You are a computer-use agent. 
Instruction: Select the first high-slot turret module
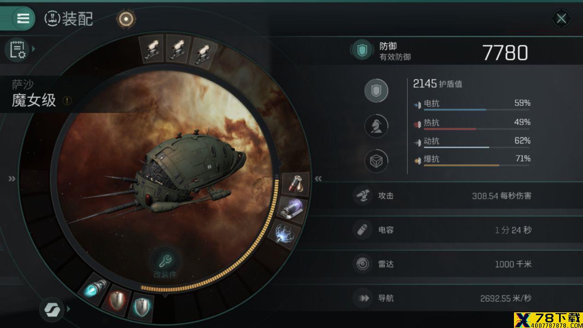click(x=152, y=48)
